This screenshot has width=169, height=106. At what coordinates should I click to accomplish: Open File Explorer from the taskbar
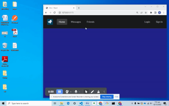[x=61, y=103]
